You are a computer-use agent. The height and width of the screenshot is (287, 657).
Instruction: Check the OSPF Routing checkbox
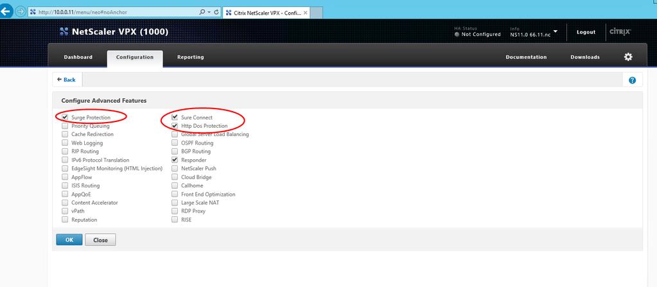(174, 143)
